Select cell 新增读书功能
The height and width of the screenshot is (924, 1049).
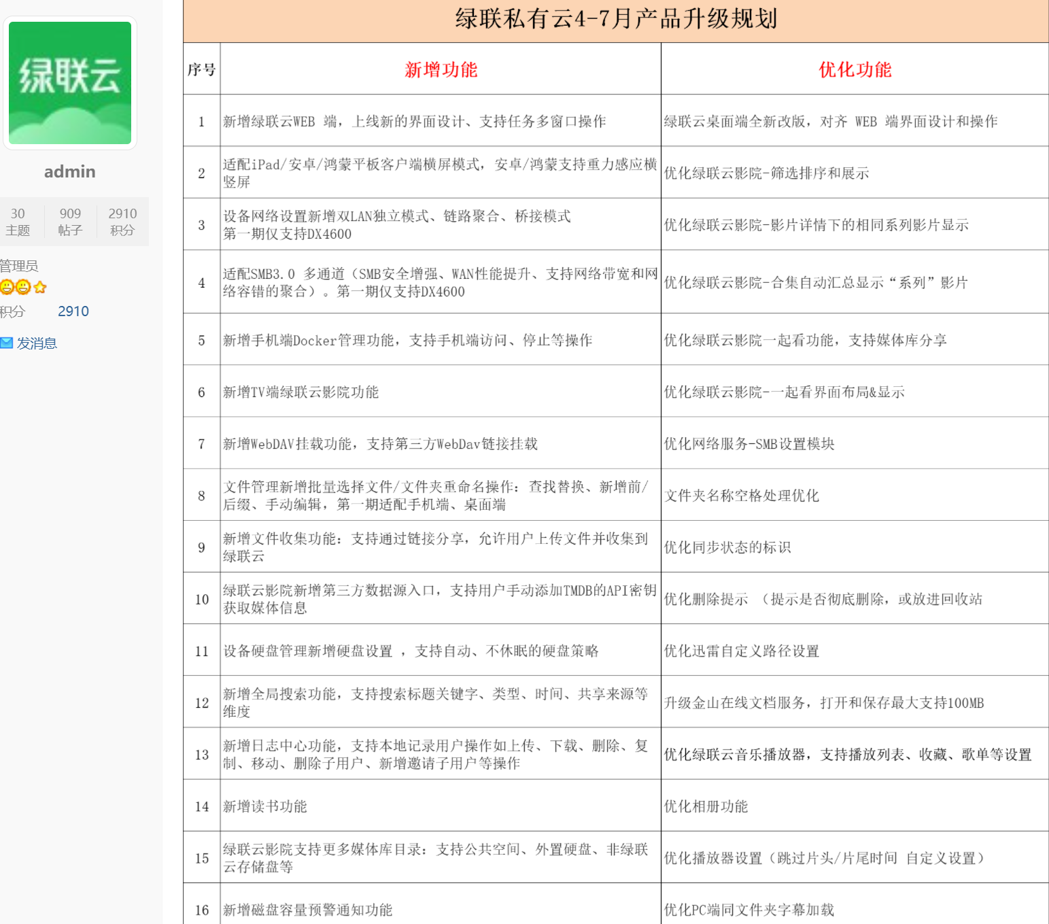point(441,806)
